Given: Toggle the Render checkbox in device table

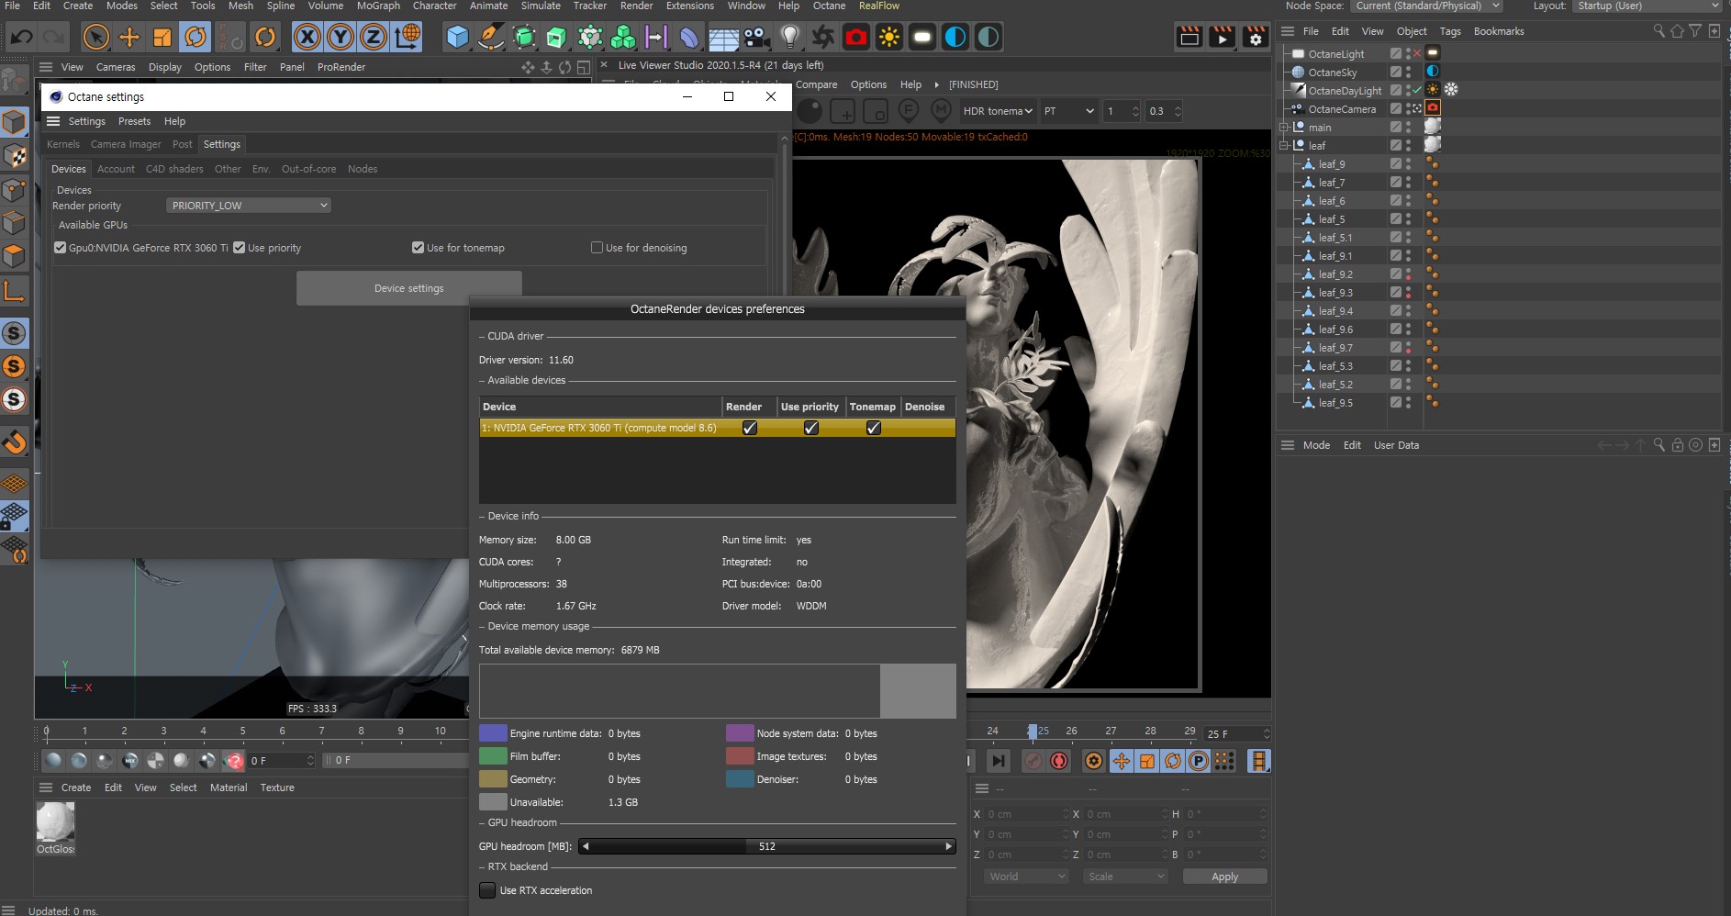Looking at the screenshot, I should pos(750,428).
